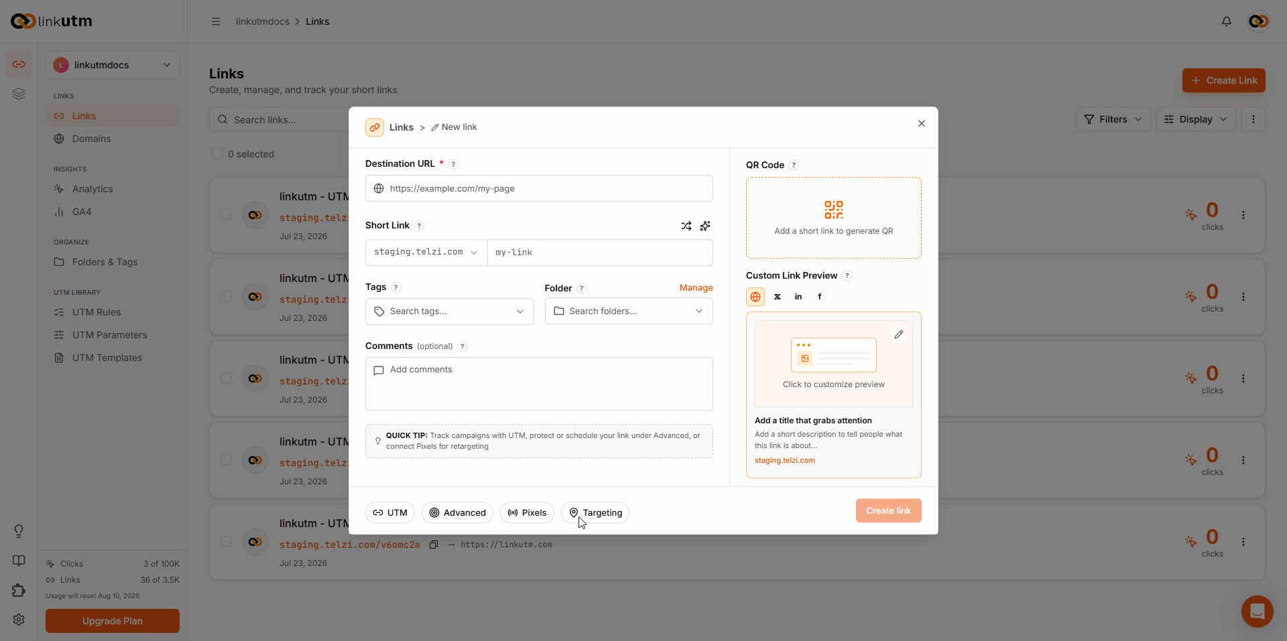
Task: Open the Display dropdown
Action: pos(1196,119)
